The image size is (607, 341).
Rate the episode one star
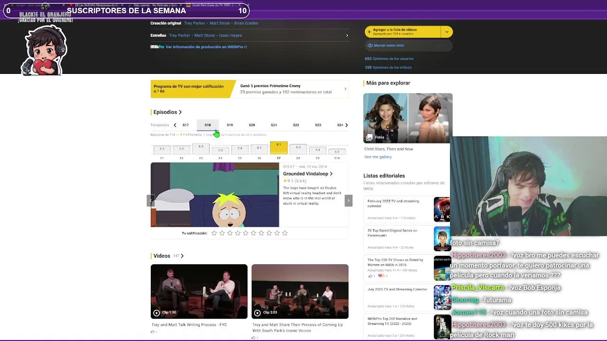click(214, 233)
